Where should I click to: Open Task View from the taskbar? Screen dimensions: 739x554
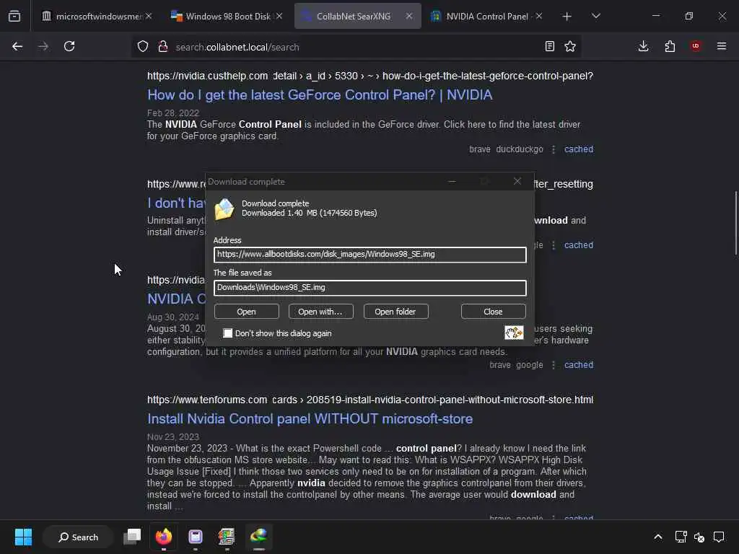[132, 537]
